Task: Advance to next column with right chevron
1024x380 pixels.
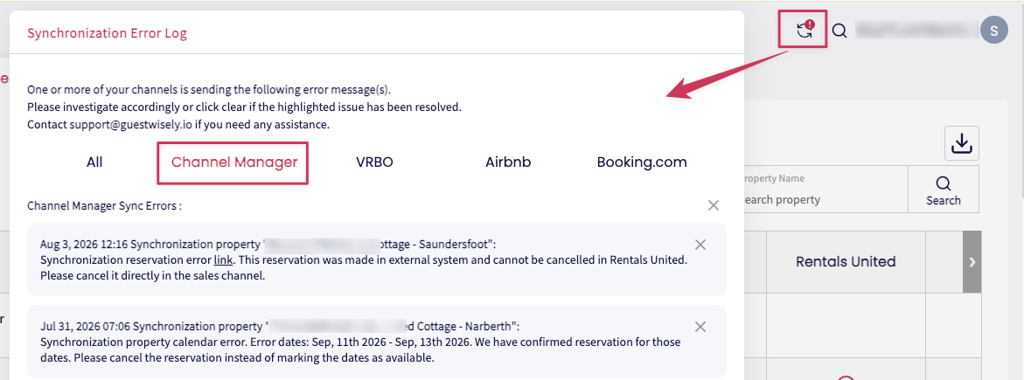Action: [x=972, y=262]
